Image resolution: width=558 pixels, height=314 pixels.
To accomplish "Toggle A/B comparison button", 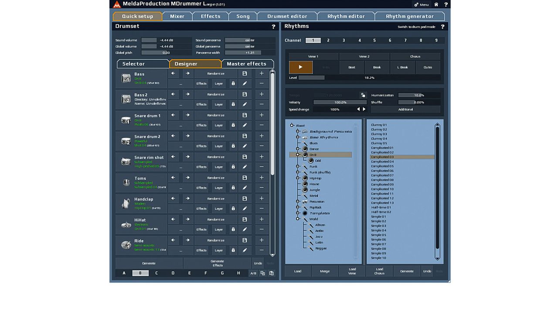I will pyautogui.click(x=253, y=273).
